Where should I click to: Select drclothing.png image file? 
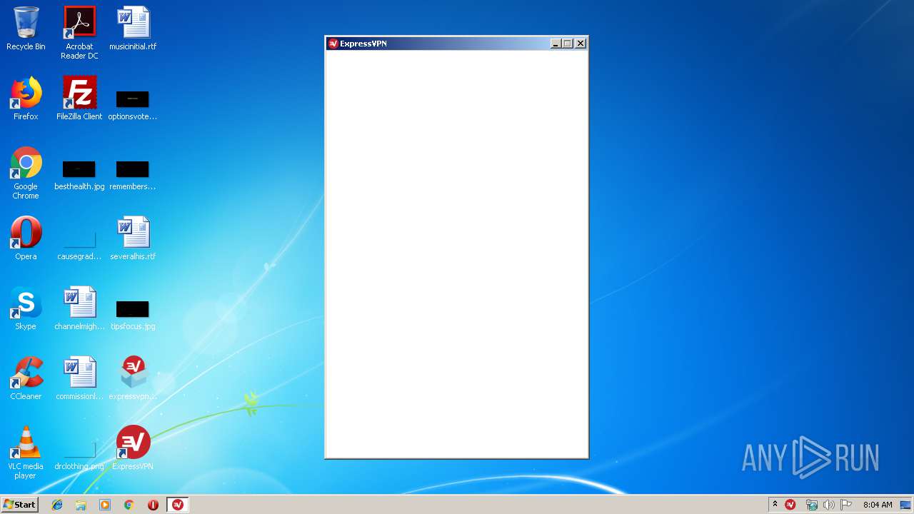(79, 455)
